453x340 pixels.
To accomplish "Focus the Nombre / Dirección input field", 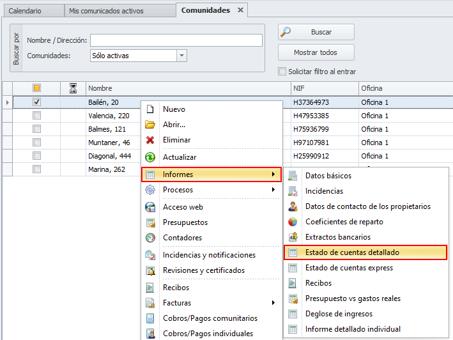I will [176, 40].
